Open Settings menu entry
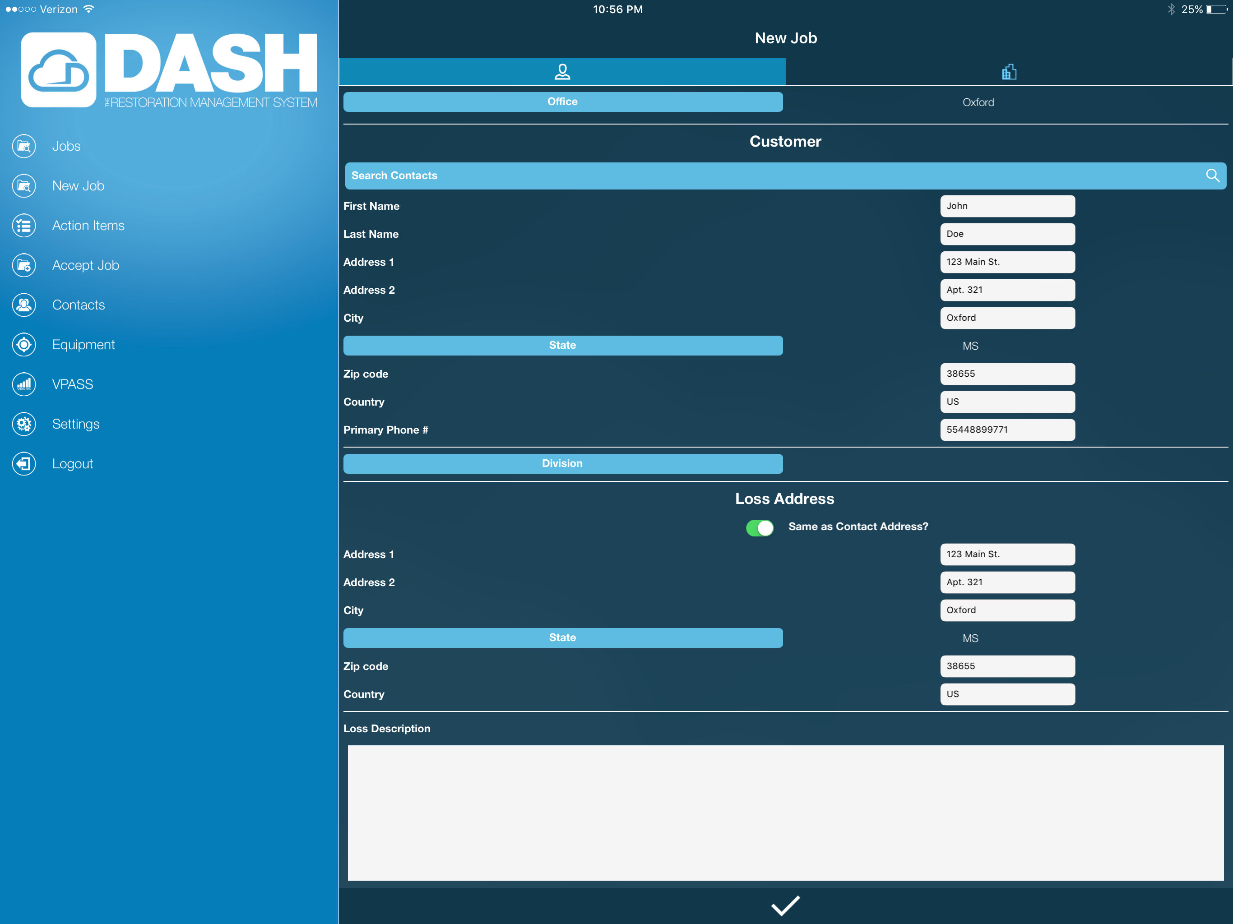The height and width of the screenshot is (924, 1233). coord(76,424)
